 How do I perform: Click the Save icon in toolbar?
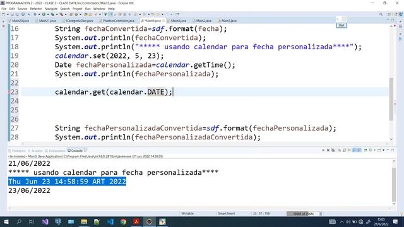12,15
